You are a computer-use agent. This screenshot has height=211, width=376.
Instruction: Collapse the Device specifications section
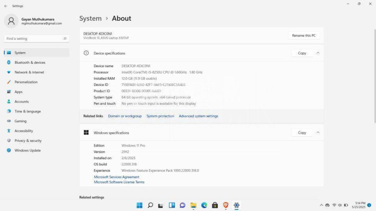coord(318,53)
